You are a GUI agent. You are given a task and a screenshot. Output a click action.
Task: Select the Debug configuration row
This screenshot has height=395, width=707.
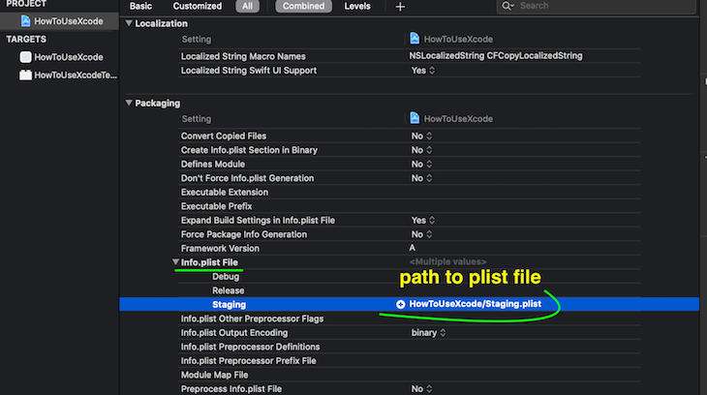(x=226, y=277)
